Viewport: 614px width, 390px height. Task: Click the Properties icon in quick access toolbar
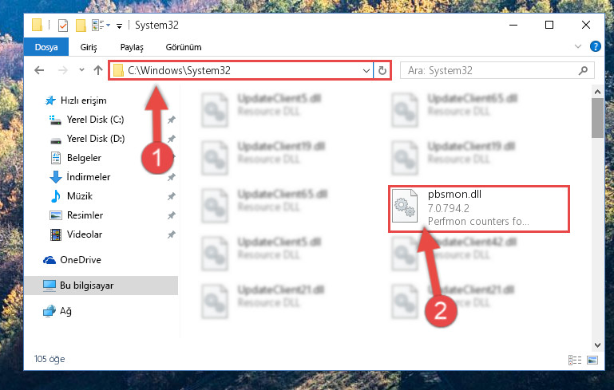click(x=62, y=26)
